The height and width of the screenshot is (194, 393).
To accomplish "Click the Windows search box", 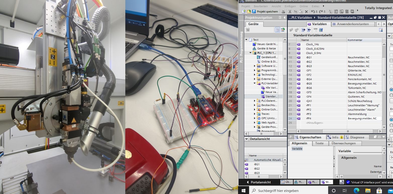I will point(288,191).
